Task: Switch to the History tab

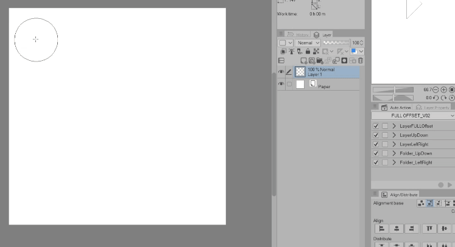Action: [298, 35]
